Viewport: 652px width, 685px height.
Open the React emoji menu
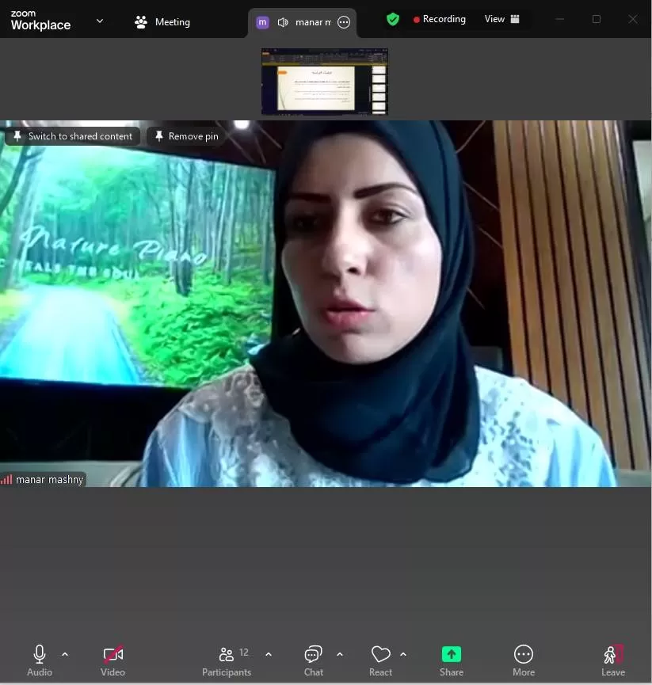(x=381, y=661)
